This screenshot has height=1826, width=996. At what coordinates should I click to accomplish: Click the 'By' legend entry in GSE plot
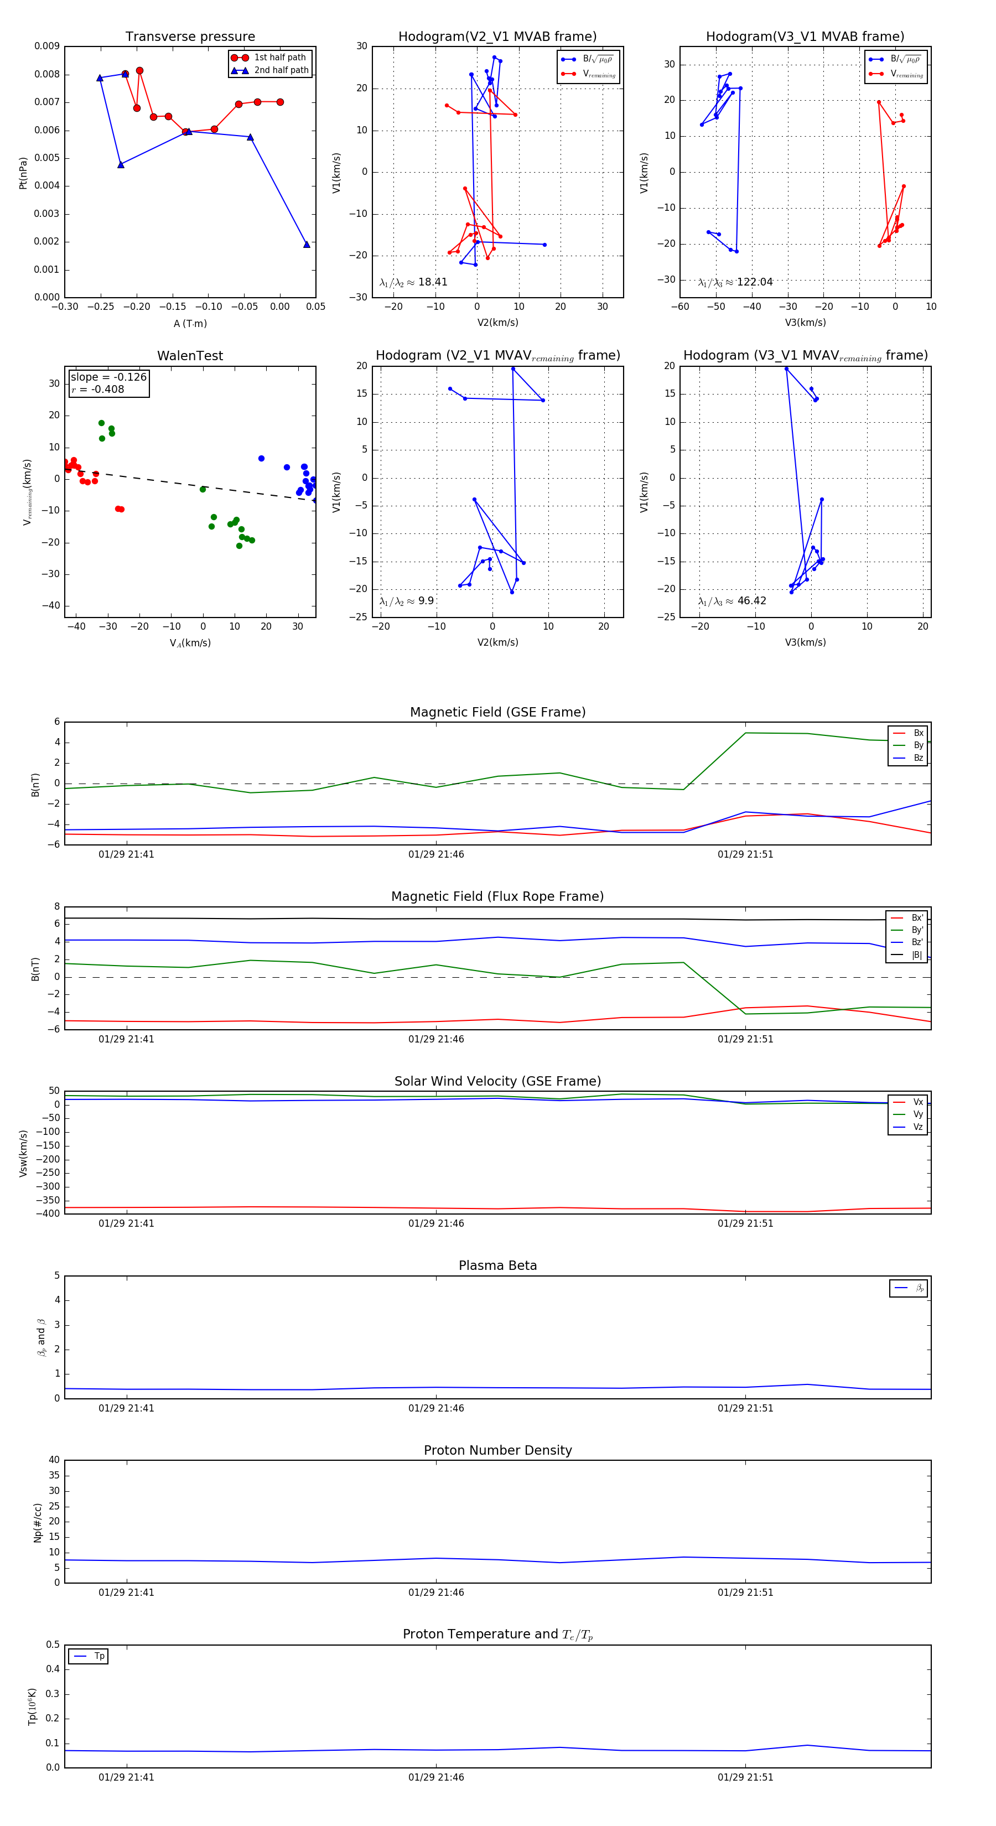(908, 745)
